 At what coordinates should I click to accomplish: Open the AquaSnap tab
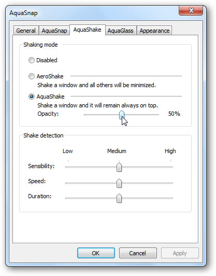pyautogui.click(x=54, y=31)
